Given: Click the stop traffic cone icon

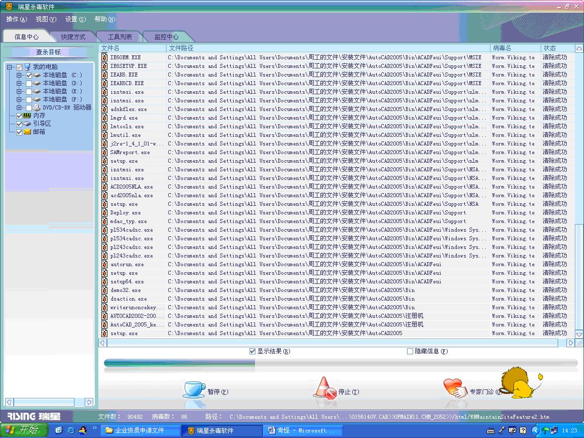Looking at the screenshot, I should click(x=325, y=388).
